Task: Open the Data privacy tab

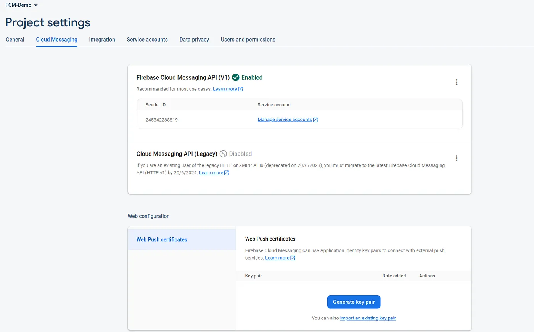Action: pos(194,40)
